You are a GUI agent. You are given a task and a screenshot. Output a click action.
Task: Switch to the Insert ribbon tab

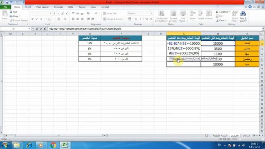pos(28,7)
